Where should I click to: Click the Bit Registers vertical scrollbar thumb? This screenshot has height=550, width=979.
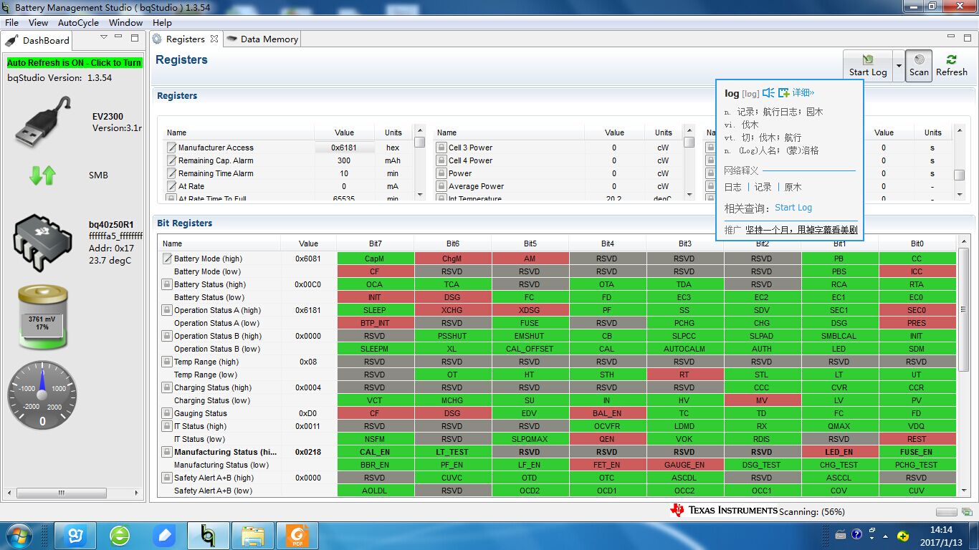964,310
